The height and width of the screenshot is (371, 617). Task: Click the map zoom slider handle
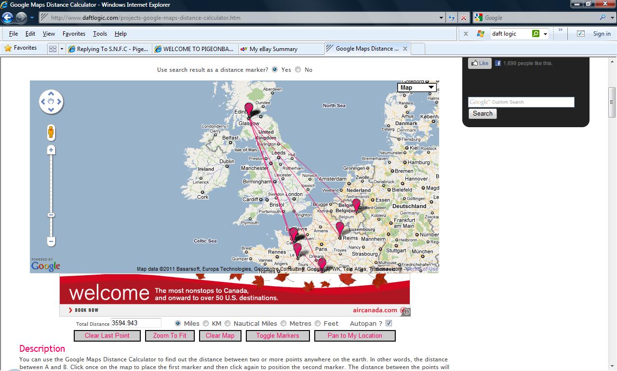pos(51,215)
